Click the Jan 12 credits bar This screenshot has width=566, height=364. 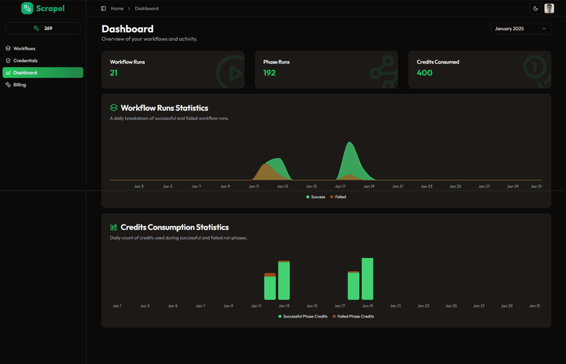pos(270,286)
